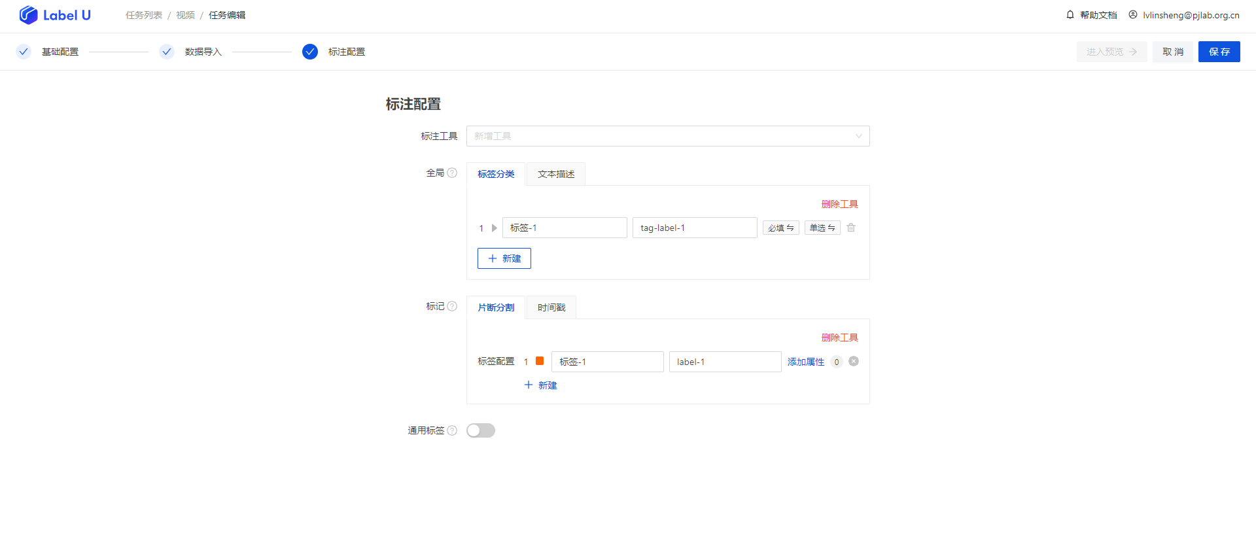
Task: Toggle the 必填 required switch for 标签-1
Action: (781, 228)
